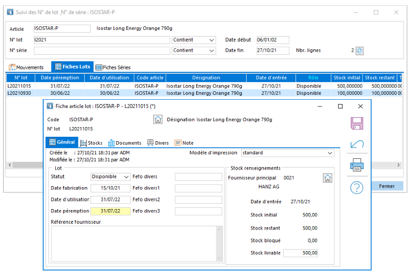Click the Référence fournisseur text area

click(134, 244)
